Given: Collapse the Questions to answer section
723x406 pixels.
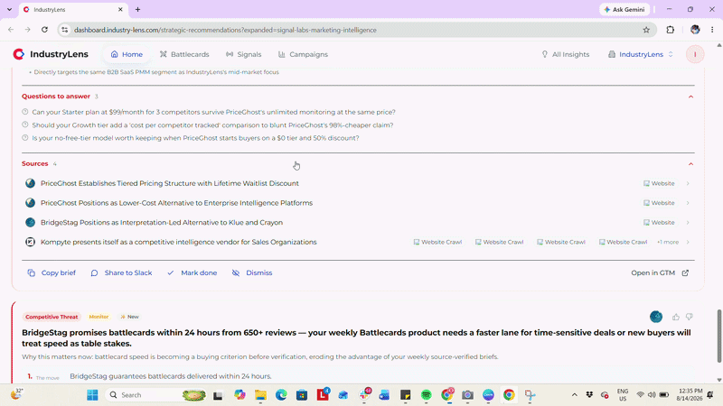Looking at the screenshot, I should (x=690, y=97).
